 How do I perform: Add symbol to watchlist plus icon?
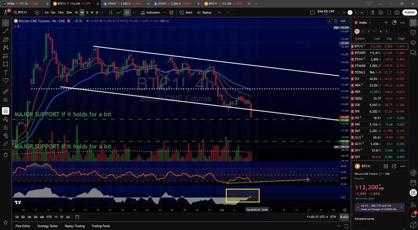pyautogui.click(x=386, y=23)
